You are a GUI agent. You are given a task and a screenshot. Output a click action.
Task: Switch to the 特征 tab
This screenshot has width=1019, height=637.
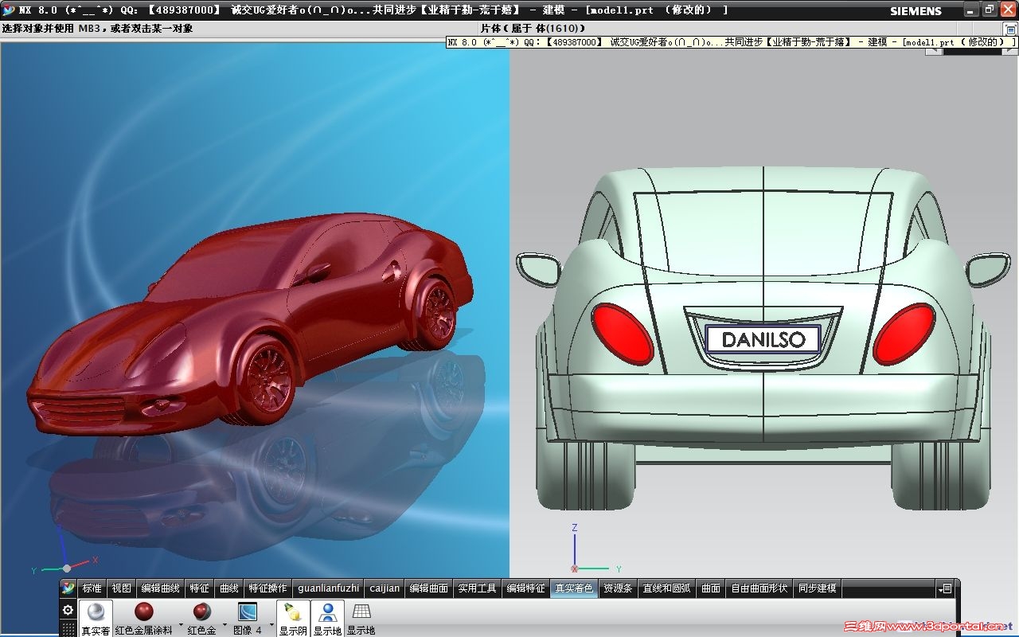[x=199, y=588]
